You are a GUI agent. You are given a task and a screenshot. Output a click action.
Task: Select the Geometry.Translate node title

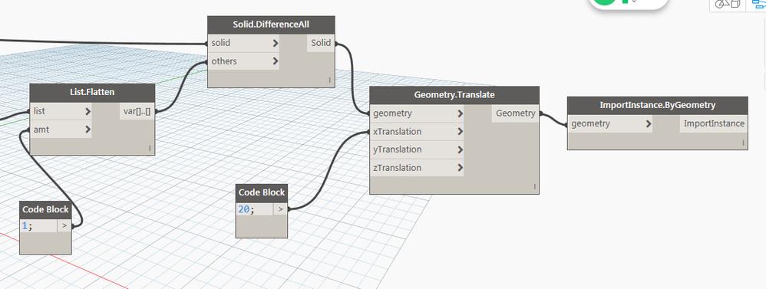pyautogui.click(x=454, y=95)
